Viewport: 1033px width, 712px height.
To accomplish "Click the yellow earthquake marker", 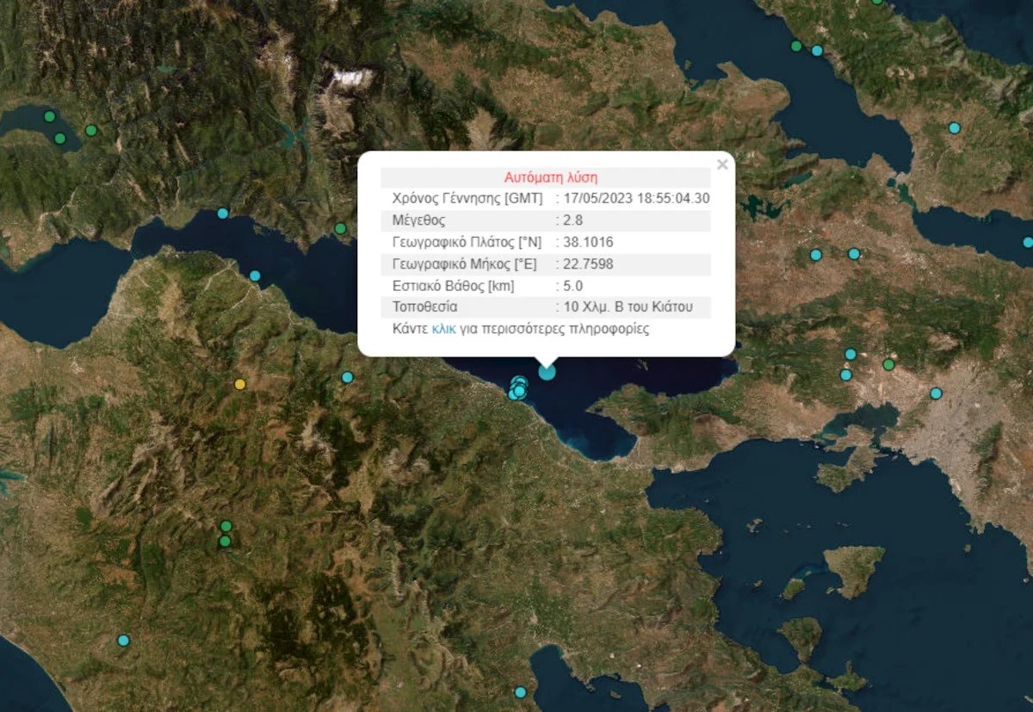I will [x=240, y=384].
